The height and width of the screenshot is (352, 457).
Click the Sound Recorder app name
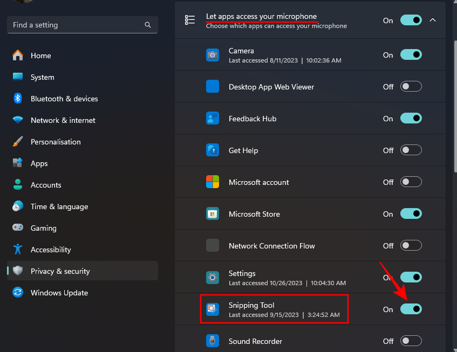click(255, 341)
